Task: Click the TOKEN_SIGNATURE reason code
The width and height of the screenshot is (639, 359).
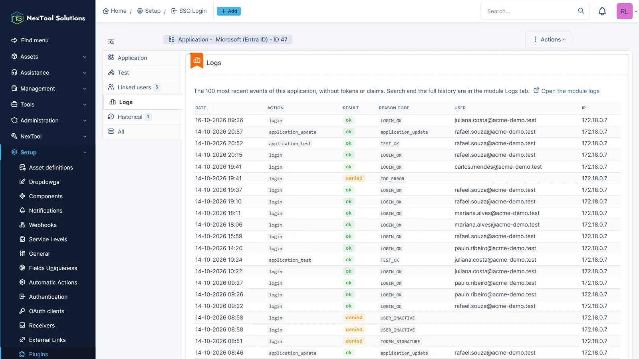Action: 400,341
